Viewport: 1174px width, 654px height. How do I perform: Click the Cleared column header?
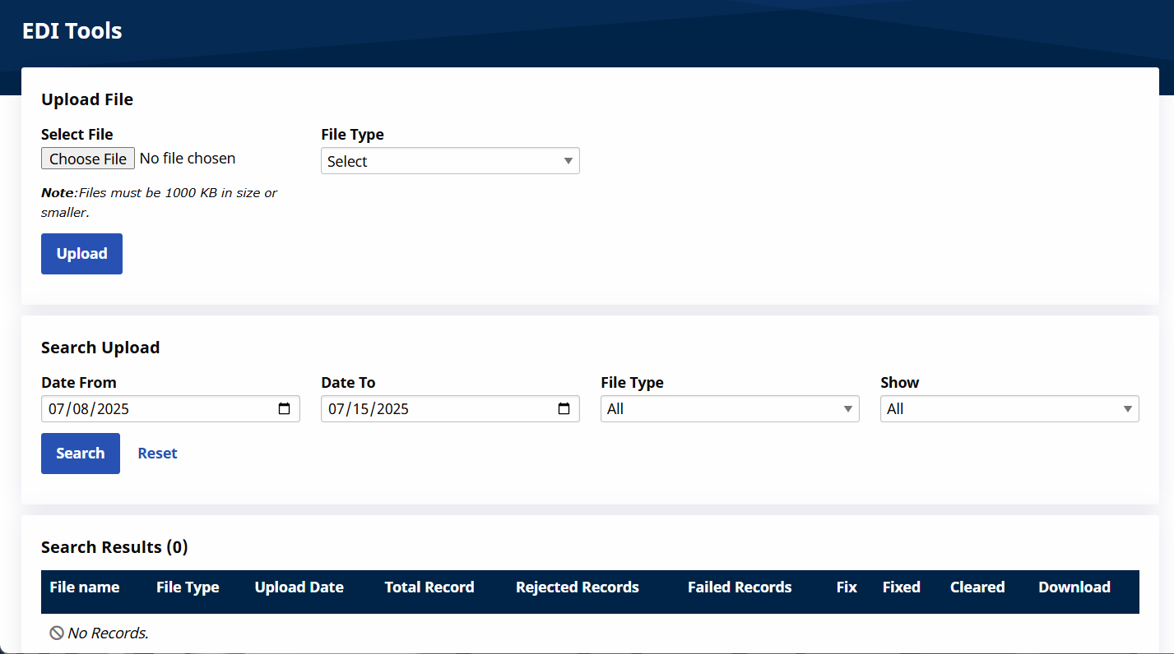click(977, 587)
